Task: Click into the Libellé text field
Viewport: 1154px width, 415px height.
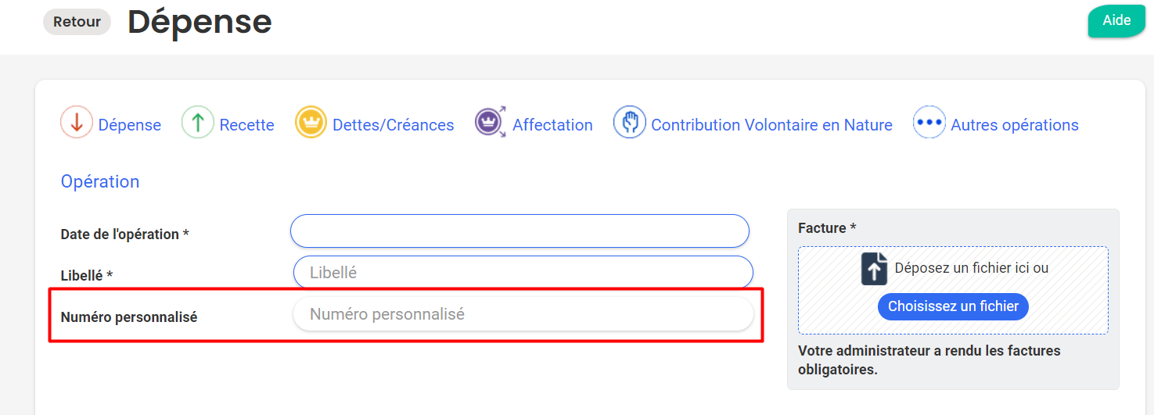Action: point(523,273)
